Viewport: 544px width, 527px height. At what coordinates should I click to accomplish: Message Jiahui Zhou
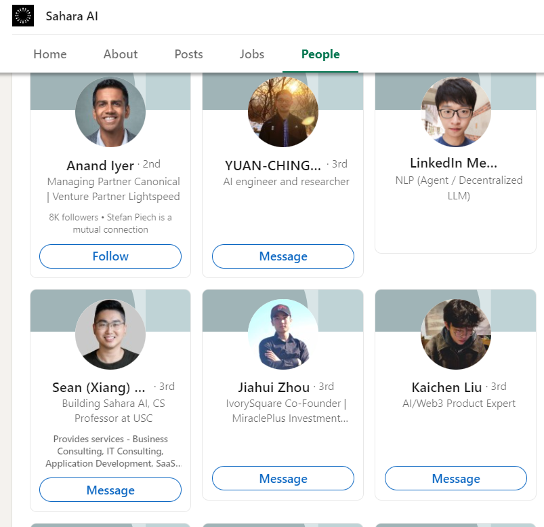click(x=283, y=478)
